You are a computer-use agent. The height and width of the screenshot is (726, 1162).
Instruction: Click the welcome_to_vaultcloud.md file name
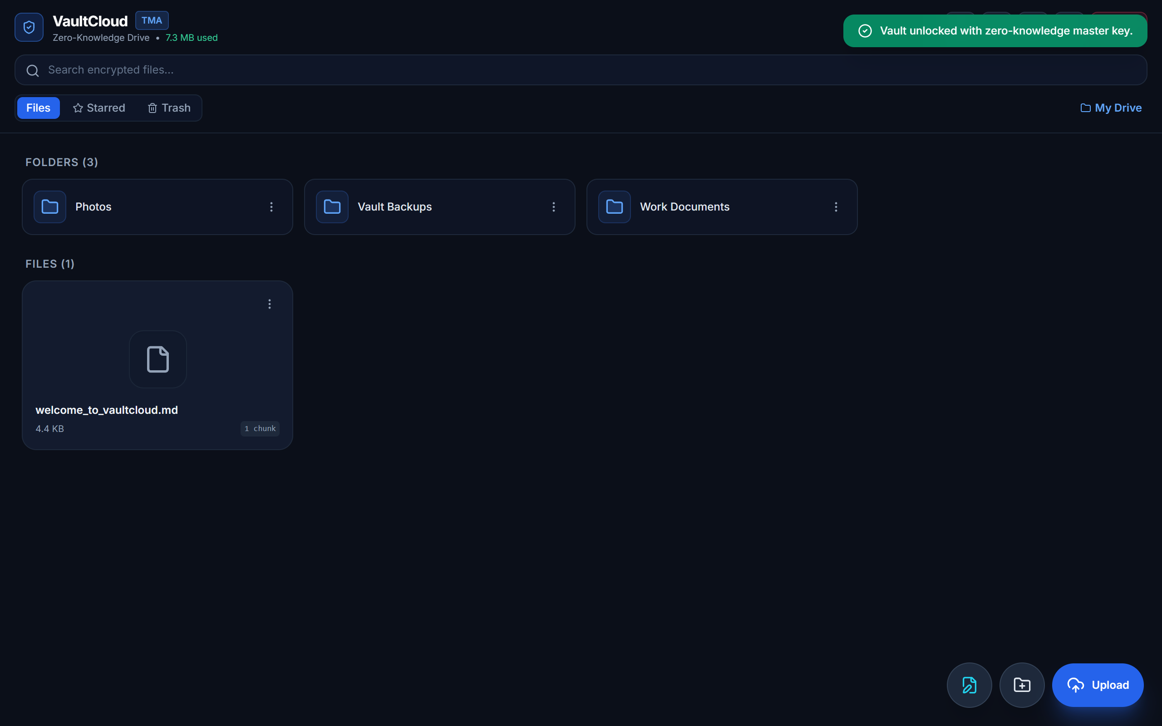pyautogui.click(x=107, y=410)
